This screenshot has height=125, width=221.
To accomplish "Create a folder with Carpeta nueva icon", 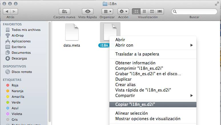I will (65, 11).
